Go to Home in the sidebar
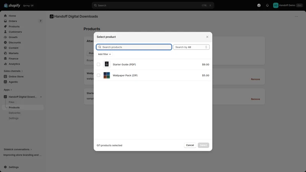This screenshot has height=172, width=306. click(12, 16)
